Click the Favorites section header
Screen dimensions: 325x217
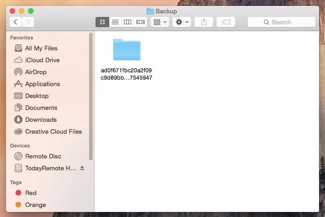click(x=22, y=38)
